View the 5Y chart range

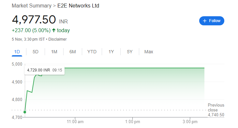coord(130,52)
